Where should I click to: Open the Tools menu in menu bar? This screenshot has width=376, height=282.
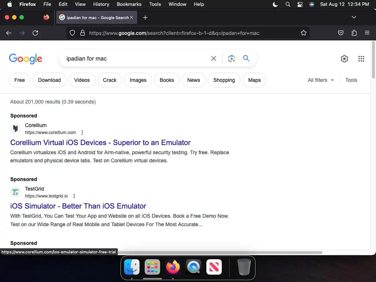coord(155,4)
